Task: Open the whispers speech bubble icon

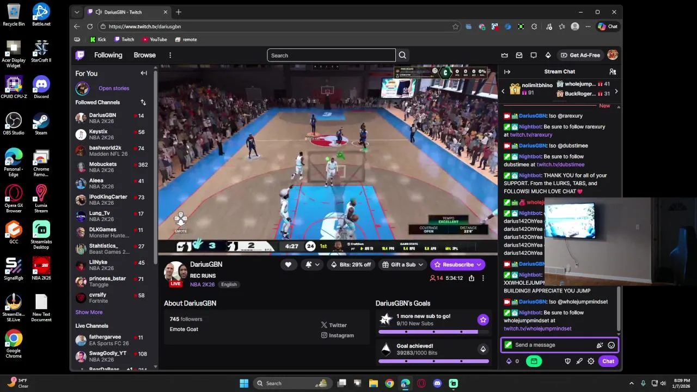Action: (534, 55)
